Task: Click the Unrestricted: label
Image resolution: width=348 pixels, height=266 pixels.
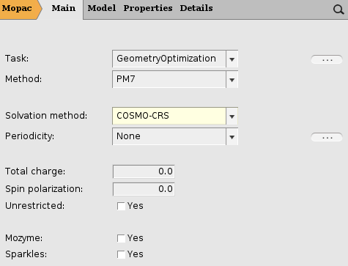Action: pos(34,206)
